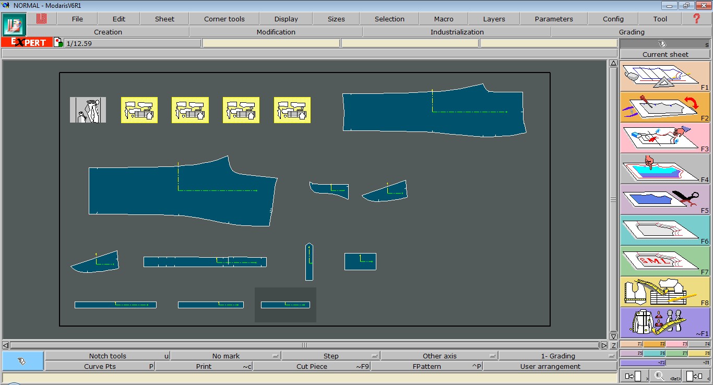Open the F4 seam and piece toolbox
The width and height of the screenshot is (713, 385).
tap(665, 169)
